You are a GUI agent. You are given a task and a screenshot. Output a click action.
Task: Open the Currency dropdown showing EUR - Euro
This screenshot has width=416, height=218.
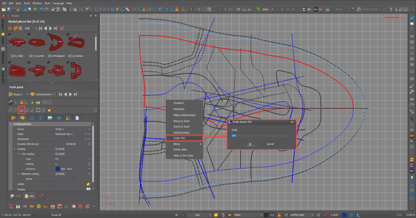tap(88, 168)
